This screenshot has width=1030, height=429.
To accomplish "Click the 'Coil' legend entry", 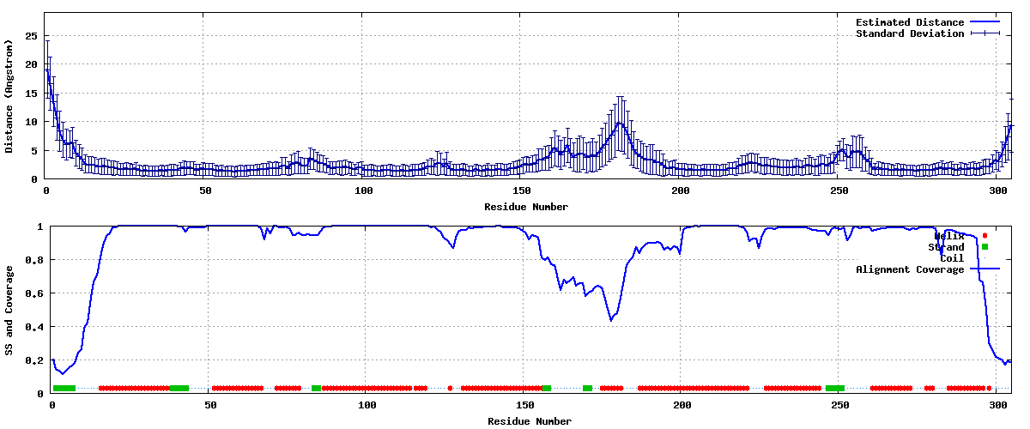I will coord(952,258).
